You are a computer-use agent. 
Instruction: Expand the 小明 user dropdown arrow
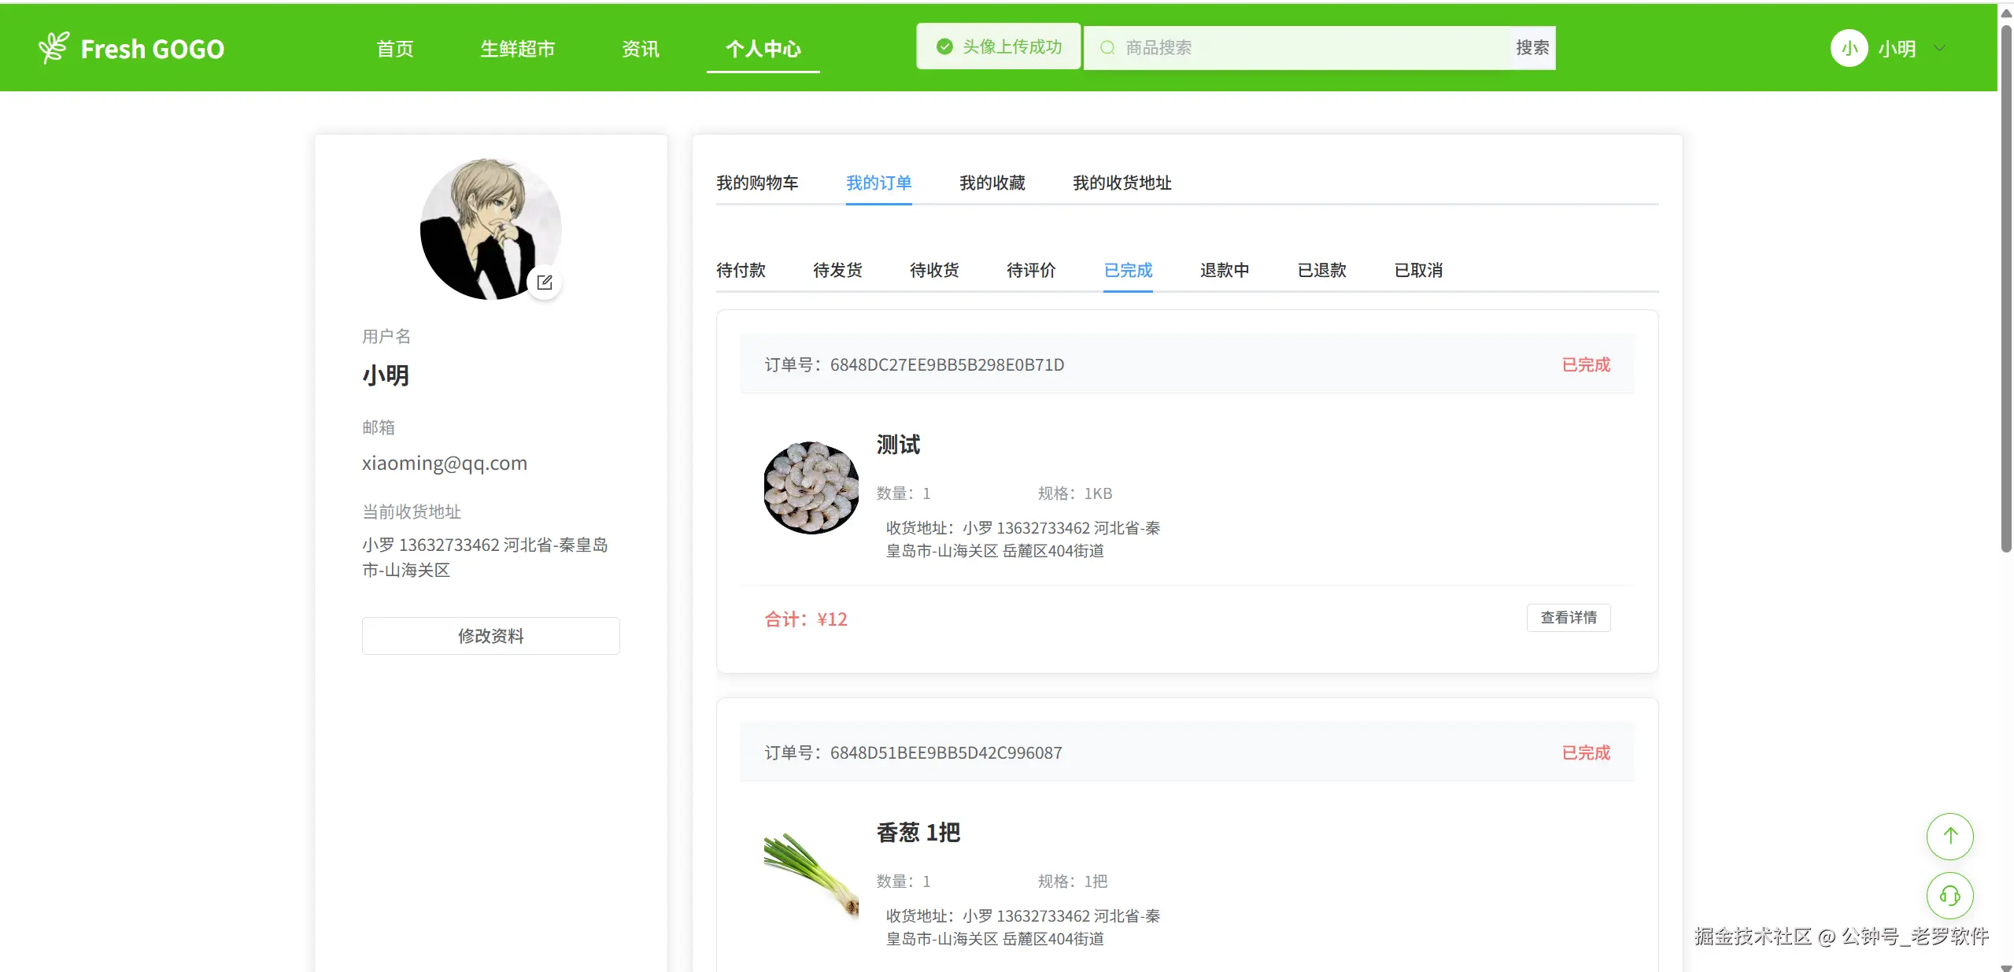coord(1939,49)
